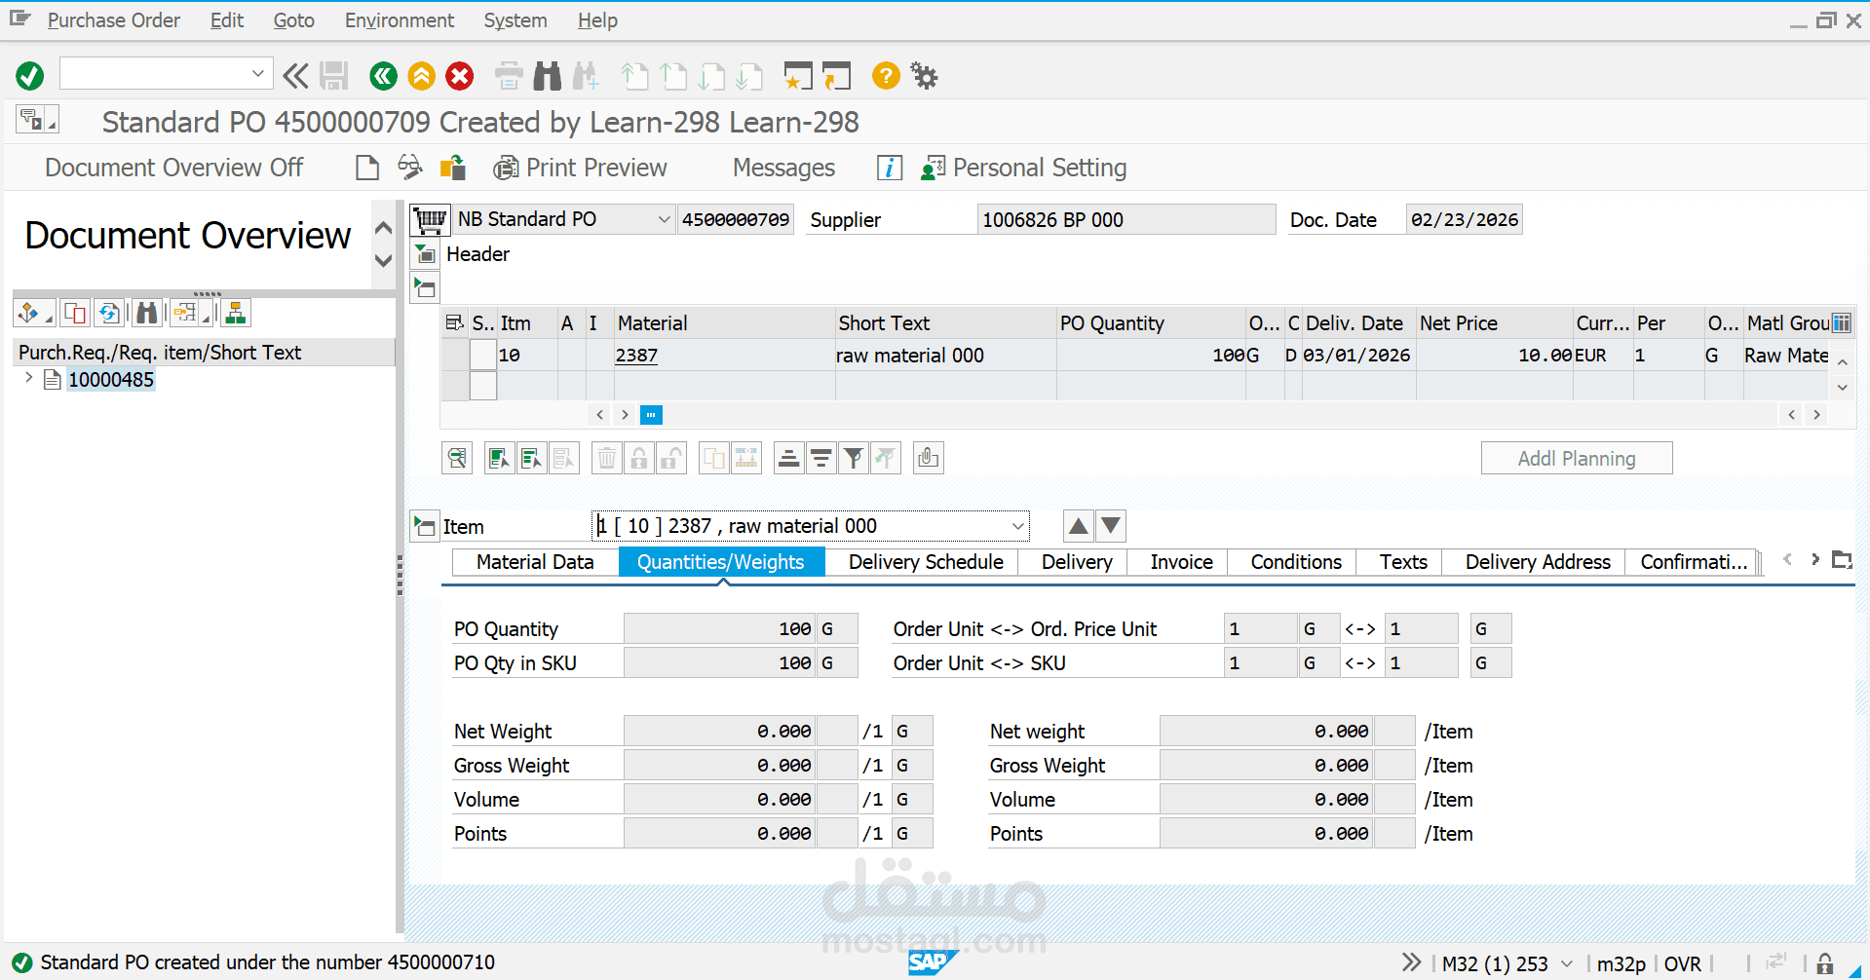Refresh the Document Overview list
1870x980 pixels.
coord(109,312)
